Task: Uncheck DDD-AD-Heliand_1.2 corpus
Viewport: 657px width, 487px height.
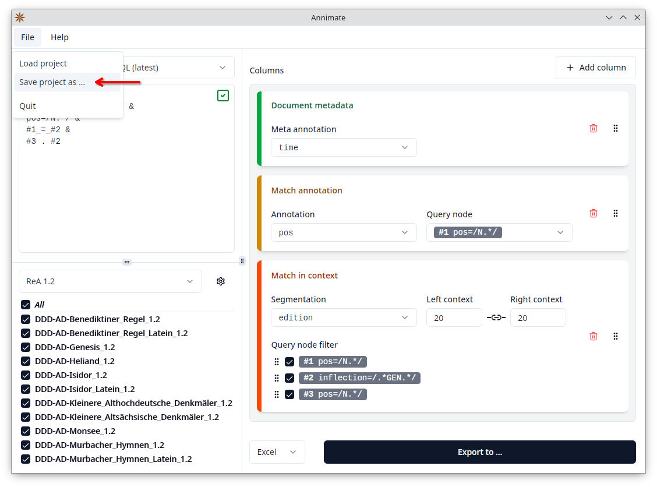Action: click(x=26, y=361)
